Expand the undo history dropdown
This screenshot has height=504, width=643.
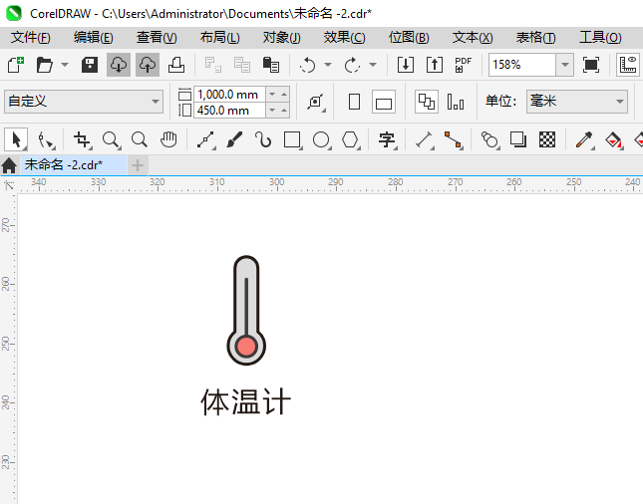click(328, 65)
